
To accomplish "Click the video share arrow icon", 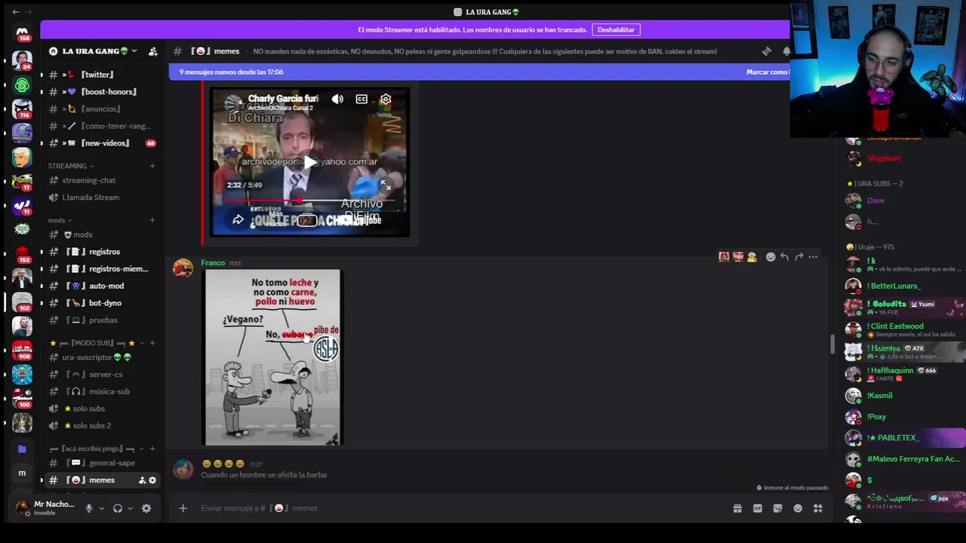I will pyautogui.click(x=238, y=219).
